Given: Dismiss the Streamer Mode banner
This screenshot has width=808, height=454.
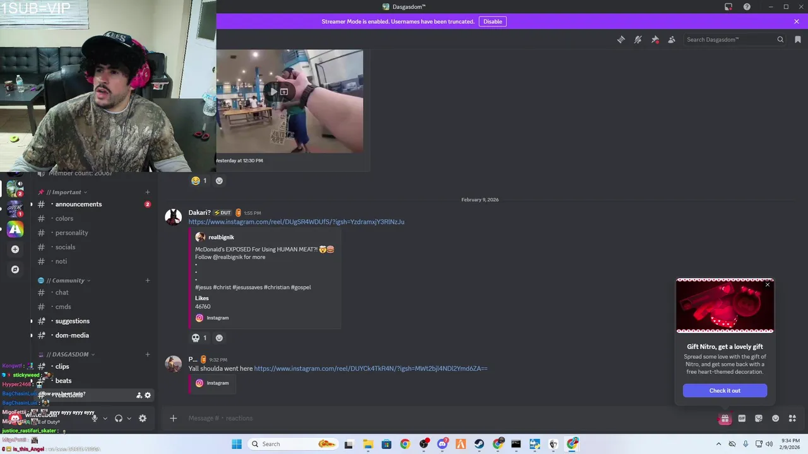Looking at the screenshot, I should pos(797,21).
